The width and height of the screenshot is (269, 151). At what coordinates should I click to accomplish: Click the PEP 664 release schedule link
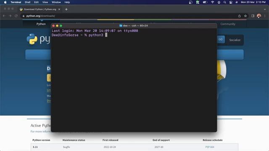pyautogui.click(x=210, y=147)
